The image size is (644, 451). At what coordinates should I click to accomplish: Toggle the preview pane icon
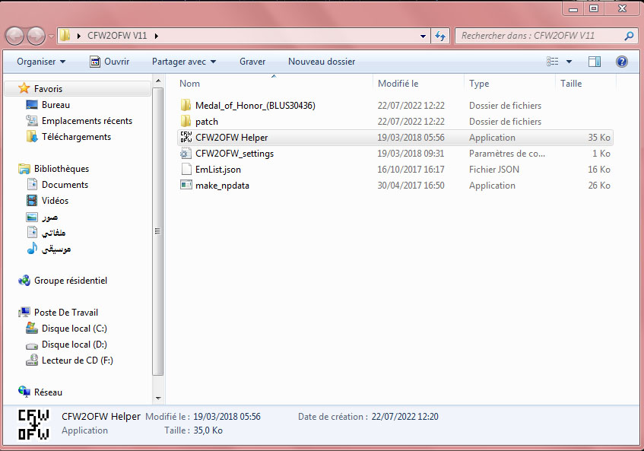click(595, 62)
